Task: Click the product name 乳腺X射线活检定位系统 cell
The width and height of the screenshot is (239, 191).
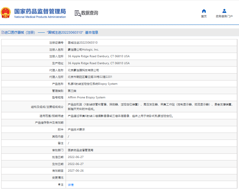Action: click(93, 84)
